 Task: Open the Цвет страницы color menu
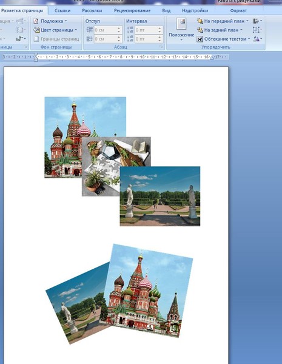point(55,30)
